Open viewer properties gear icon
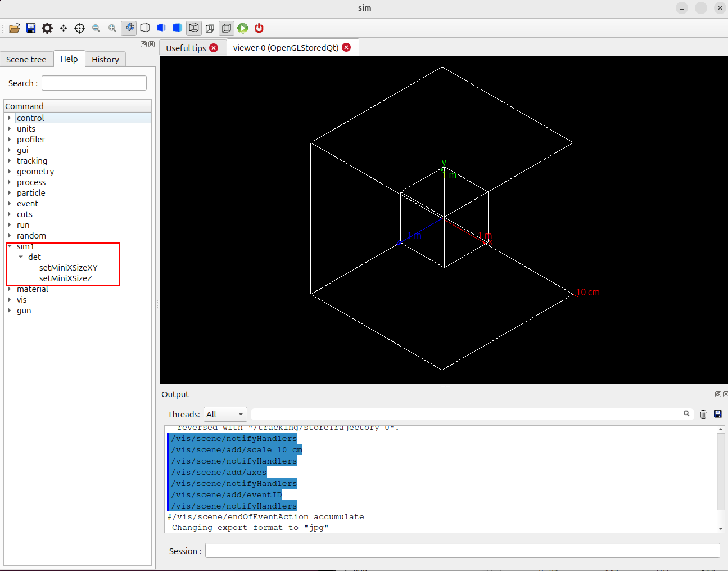 [47, 28]
